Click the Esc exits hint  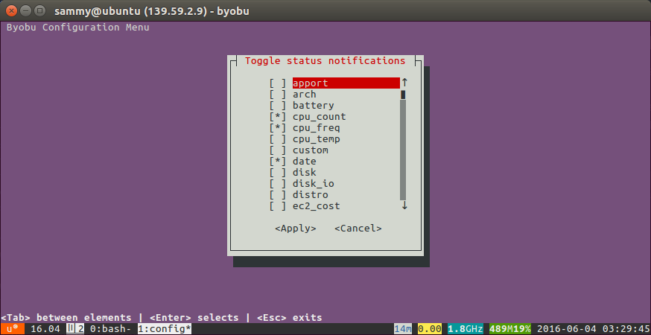[290, 318]
